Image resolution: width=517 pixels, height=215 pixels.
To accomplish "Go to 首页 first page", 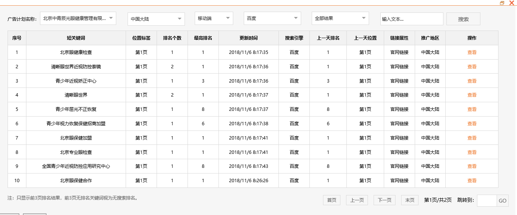I will pos(332,200).
